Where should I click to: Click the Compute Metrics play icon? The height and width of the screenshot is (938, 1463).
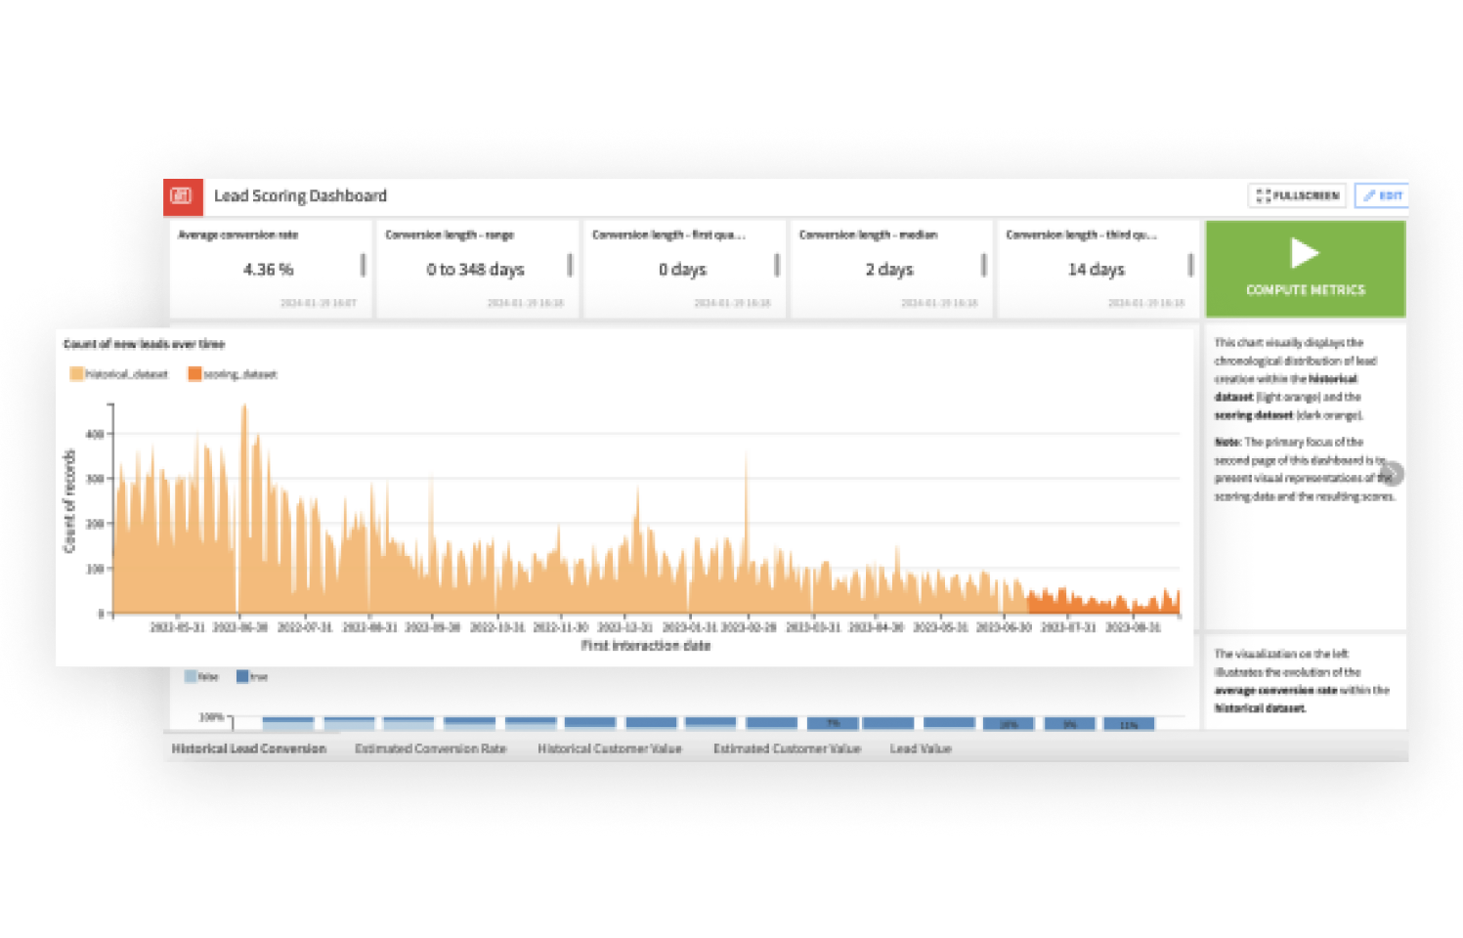[1305, 253]
